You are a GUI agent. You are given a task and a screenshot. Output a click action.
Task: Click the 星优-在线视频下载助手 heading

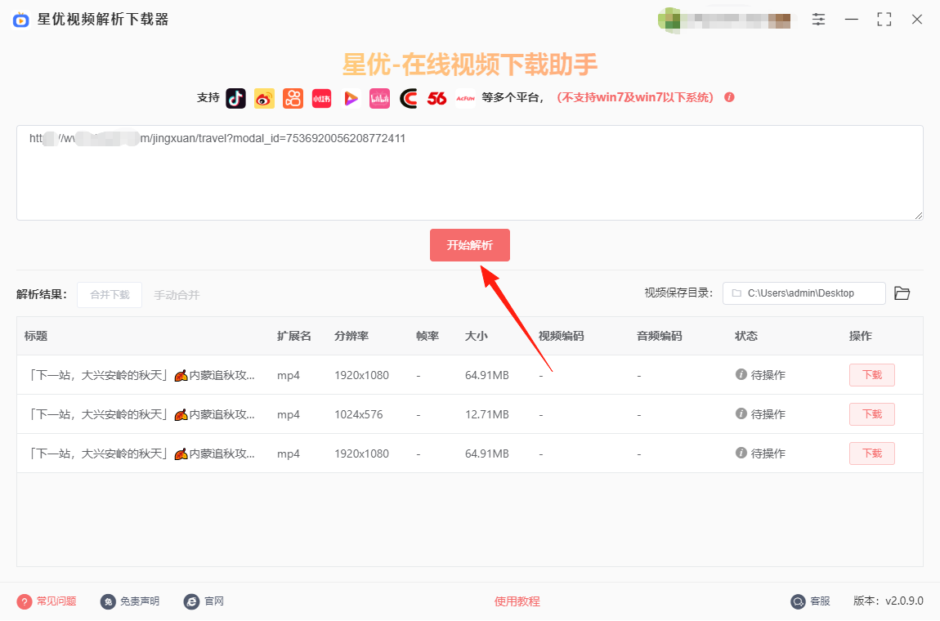pos(470,64)
